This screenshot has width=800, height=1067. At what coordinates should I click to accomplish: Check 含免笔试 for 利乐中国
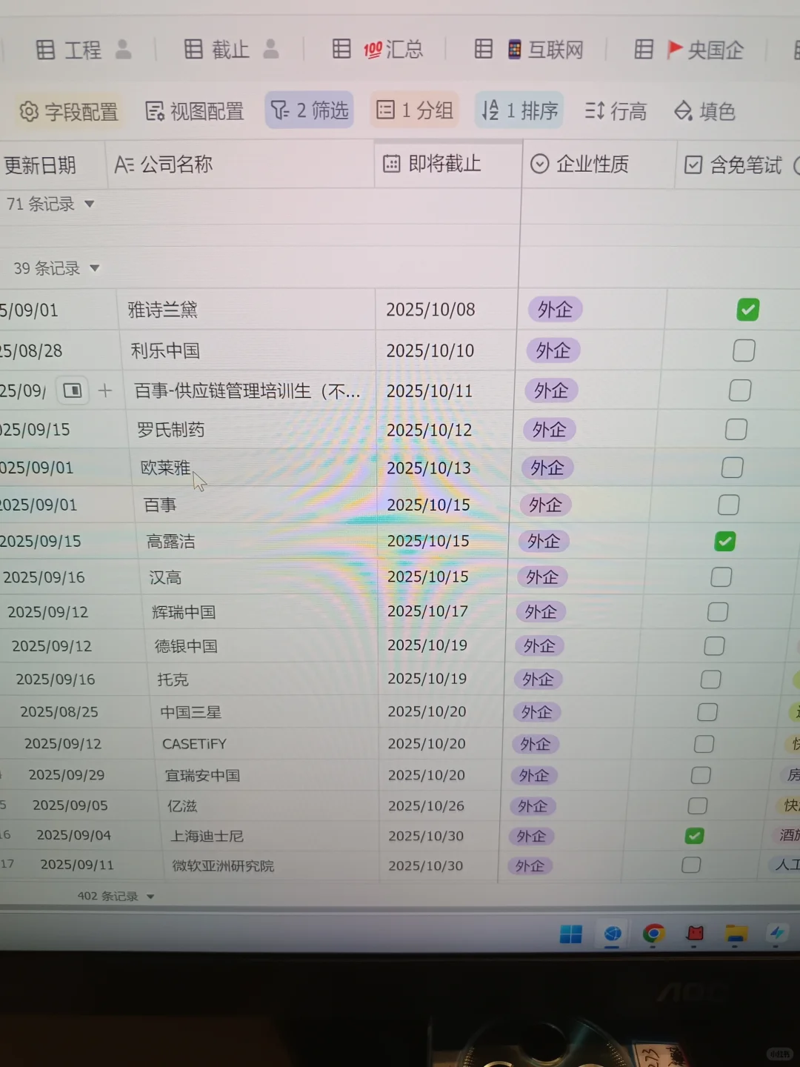pos(744,350)
